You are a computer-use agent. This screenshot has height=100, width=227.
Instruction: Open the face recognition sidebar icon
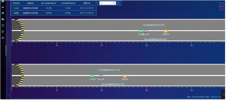(x=3, y=25)
